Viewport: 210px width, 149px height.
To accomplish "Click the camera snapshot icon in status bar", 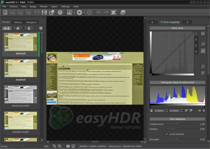I will pyautogui.click(x=68, y=146).
